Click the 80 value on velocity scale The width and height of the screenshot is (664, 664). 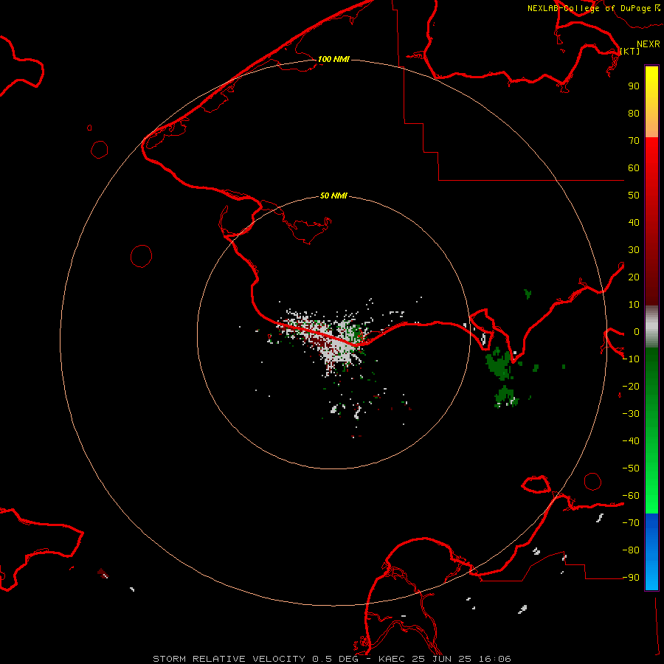click(634, 114)
